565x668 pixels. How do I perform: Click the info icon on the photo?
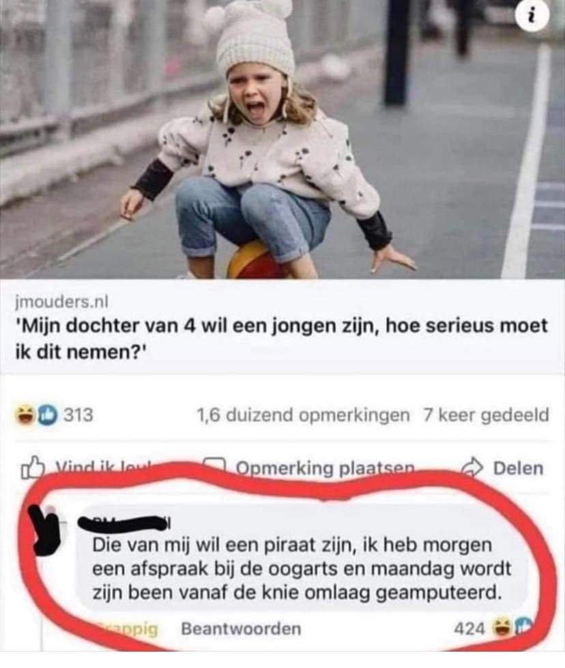(x=531, y=16)
